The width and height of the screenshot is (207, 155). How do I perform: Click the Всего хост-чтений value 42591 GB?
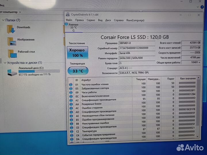point(191,43)
